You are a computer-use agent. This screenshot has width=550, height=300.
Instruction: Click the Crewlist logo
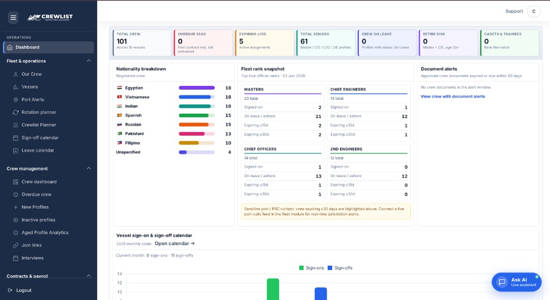point(50,17)
